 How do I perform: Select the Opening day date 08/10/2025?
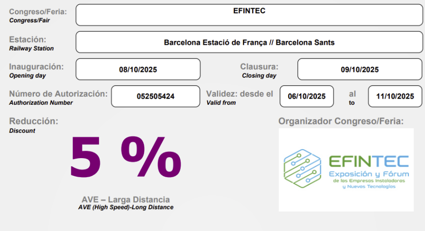[138, 70]
